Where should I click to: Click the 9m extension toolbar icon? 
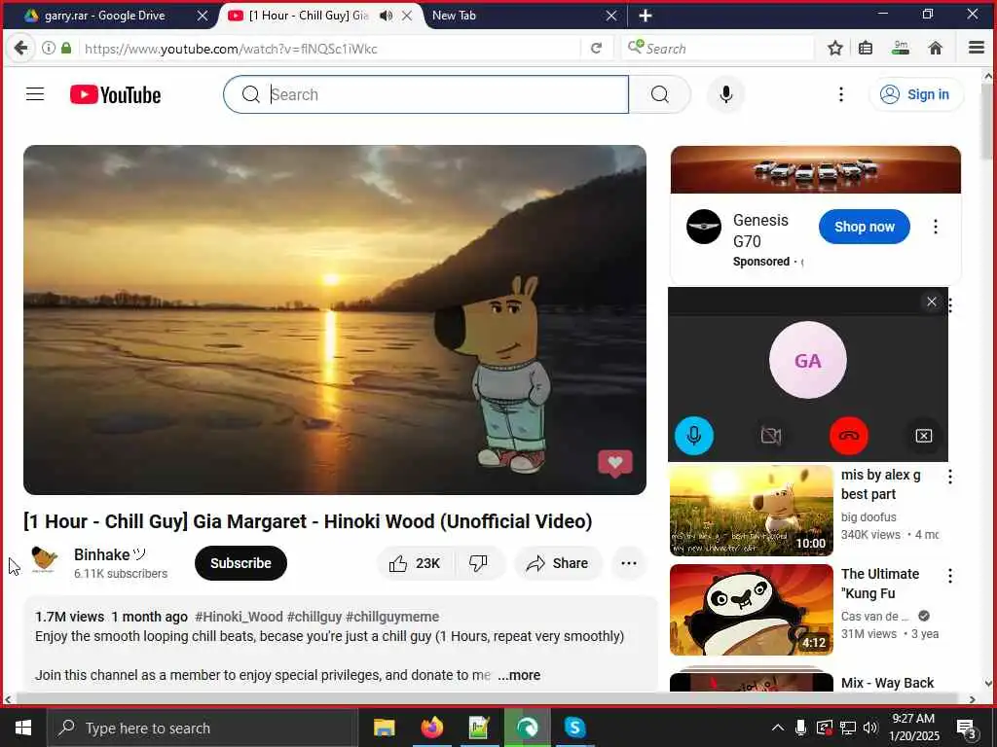coord(901,48)
